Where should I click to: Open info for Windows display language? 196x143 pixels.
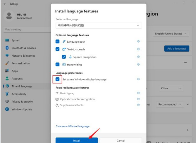(x=138, y=79)
